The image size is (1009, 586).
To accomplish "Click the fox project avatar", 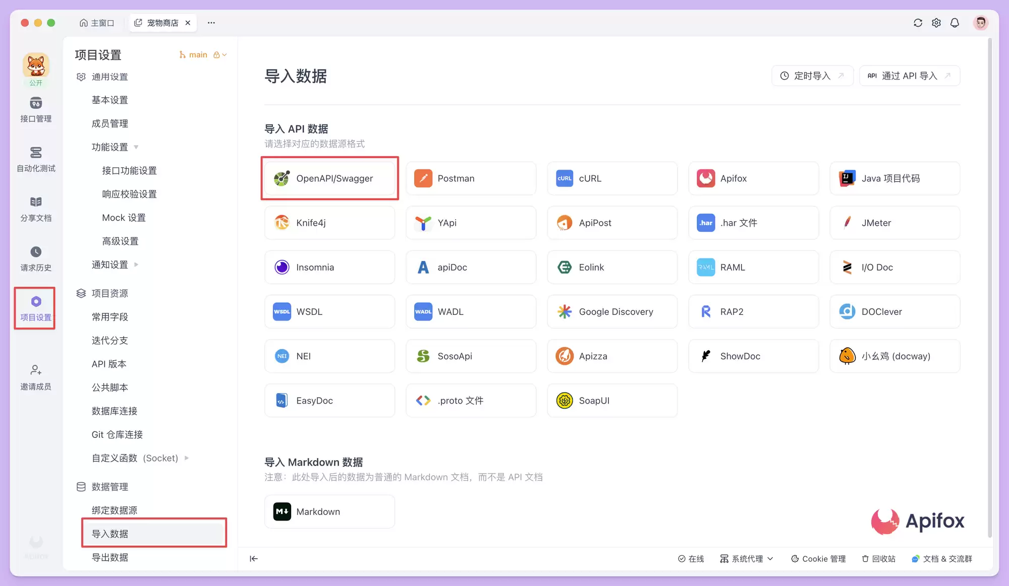I will 36,66.
